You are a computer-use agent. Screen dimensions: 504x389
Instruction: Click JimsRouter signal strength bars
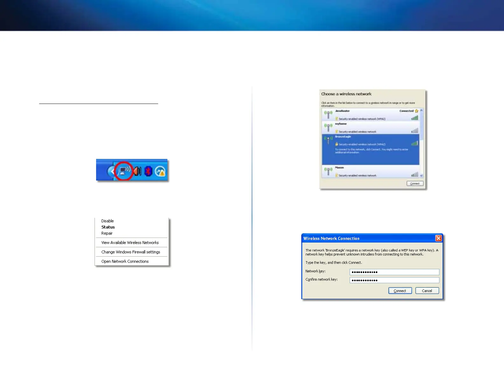415,118
